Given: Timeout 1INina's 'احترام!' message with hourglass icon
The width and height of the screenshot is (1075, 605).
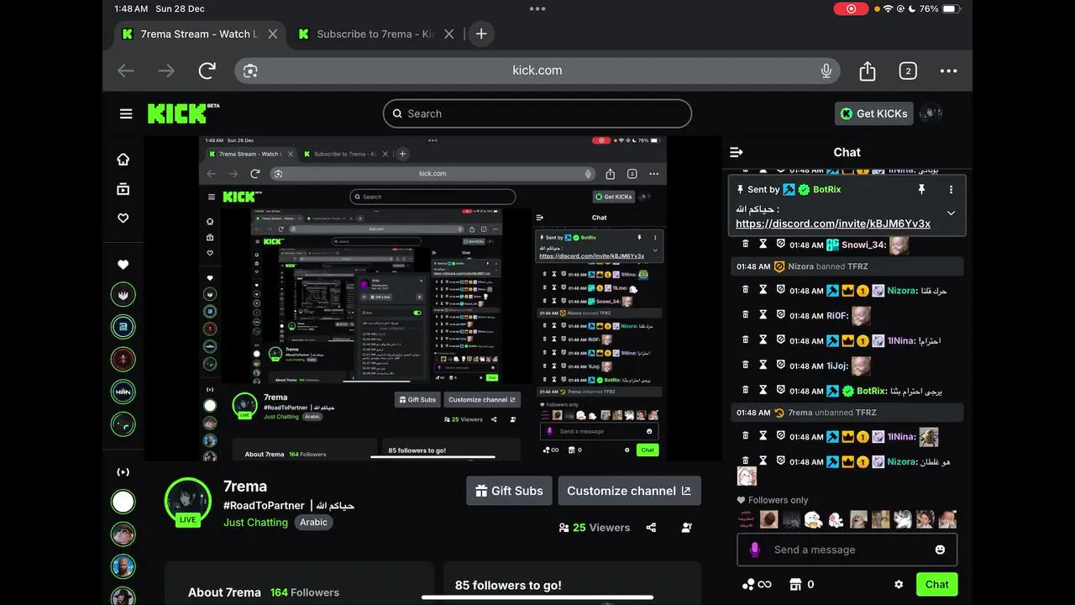Looking at the screenshot, I should coord(763,340).
